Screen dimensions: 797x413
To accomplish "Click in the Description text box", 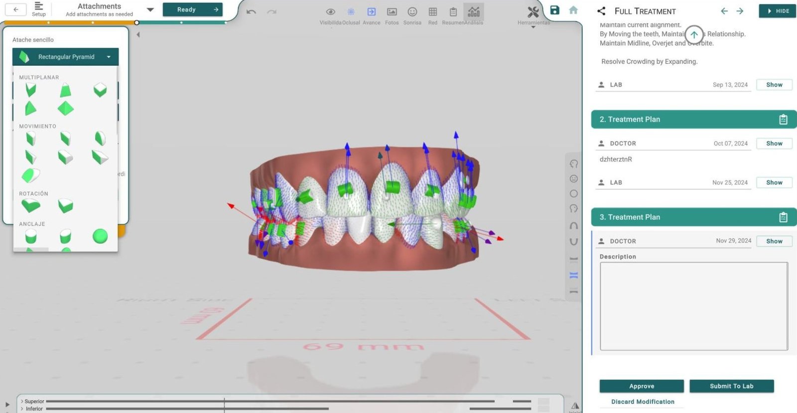I will tap(693, 306).
